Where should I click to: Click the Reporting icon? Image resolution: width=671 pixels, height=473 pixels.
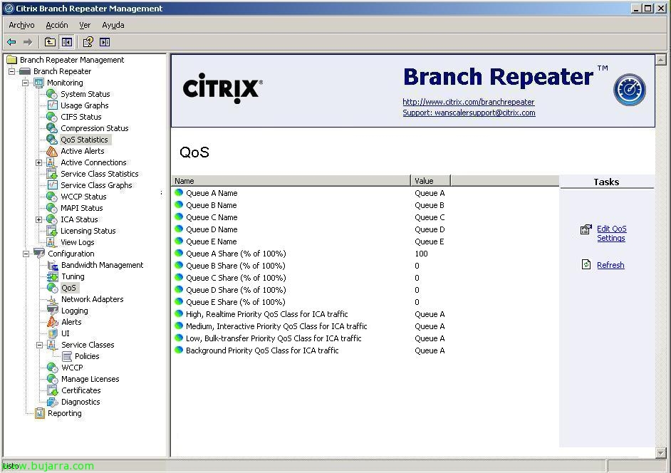[x=39, y=413]
